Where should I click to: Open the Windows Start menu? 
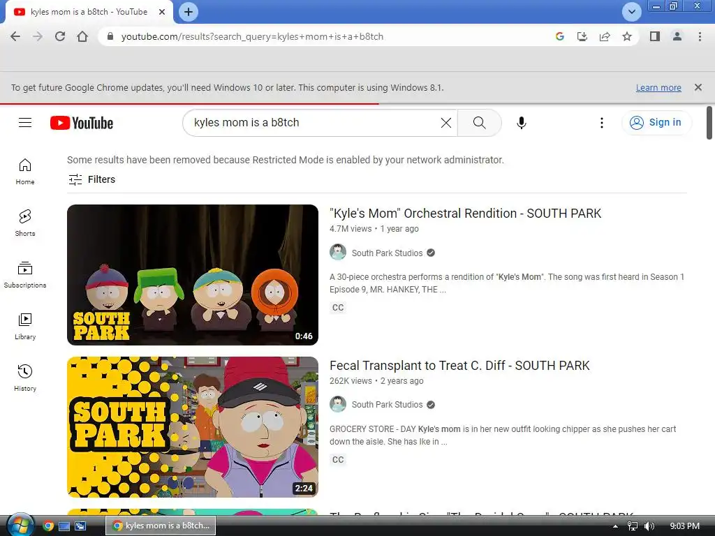pyautogui.click(x=20, y=525)
